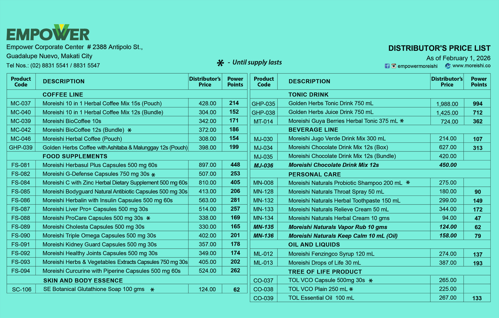Select the COFFEE LINE section heading
This screenshot has height=318, width=499.
(x=63, y=95)
